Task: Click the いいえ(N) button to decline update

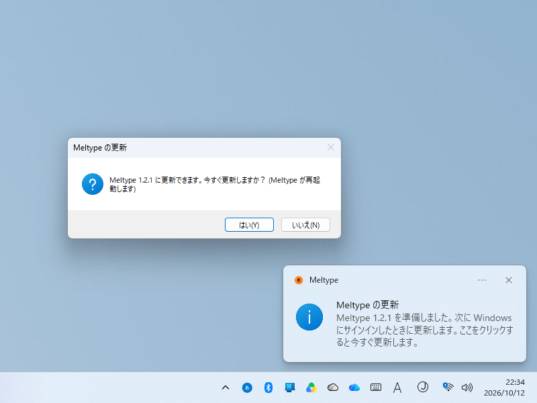Action: coord(305,225)
